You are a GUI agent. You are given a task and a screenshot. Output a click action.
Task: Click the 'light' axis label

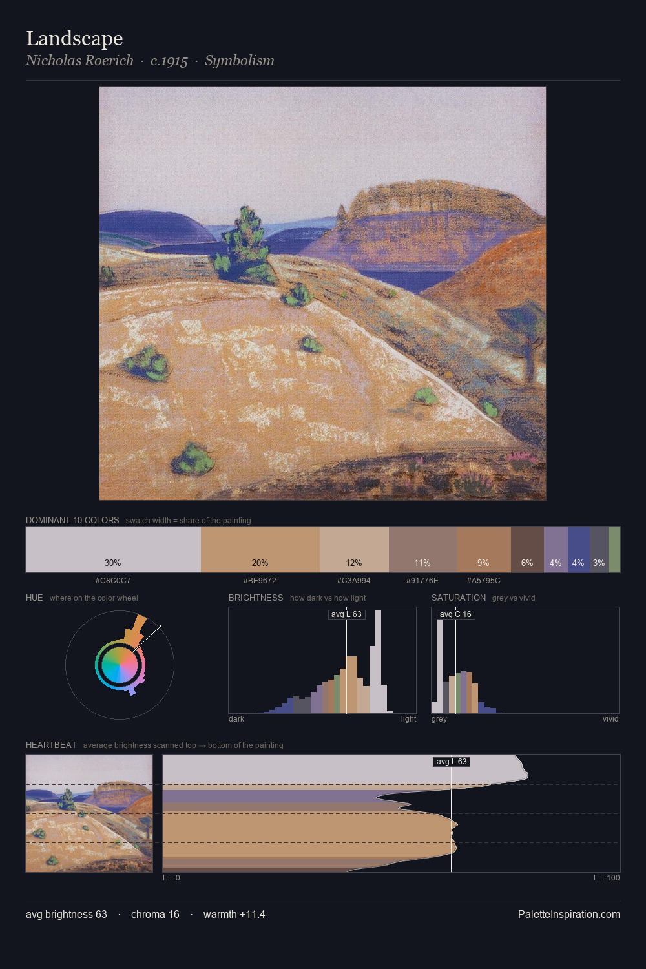click(x=409, y=719)
